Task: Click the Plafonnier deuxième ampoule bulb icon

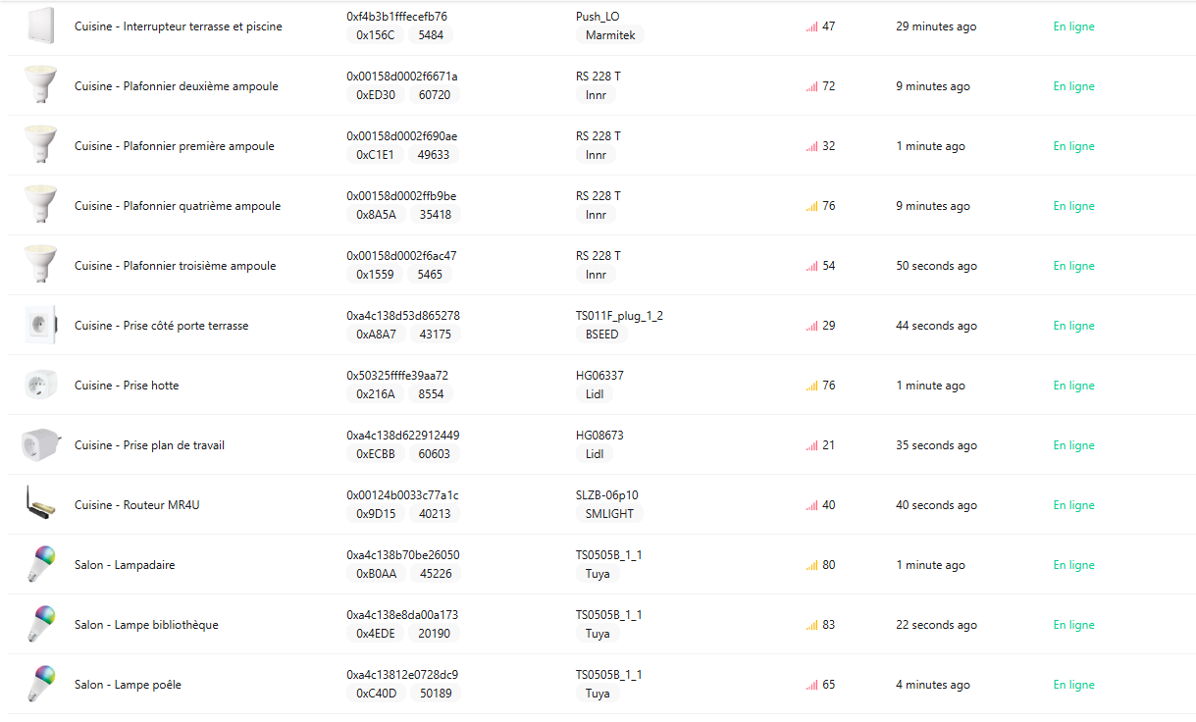Action: tap(41, 86)
